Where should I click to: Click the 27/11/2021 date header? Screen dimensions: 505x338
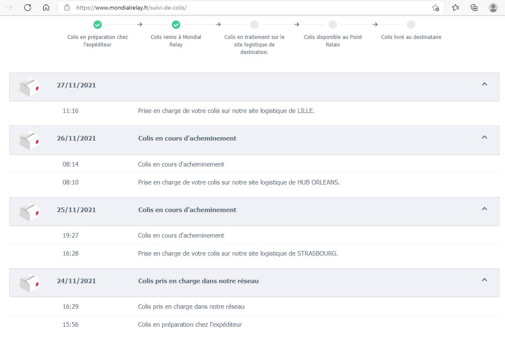click(76, 85)
